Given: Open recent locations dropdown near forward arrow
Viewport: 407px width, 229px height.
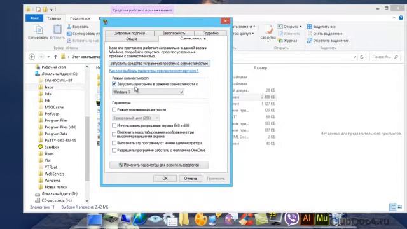Looking at the screenshot, I should pos(48,57).
